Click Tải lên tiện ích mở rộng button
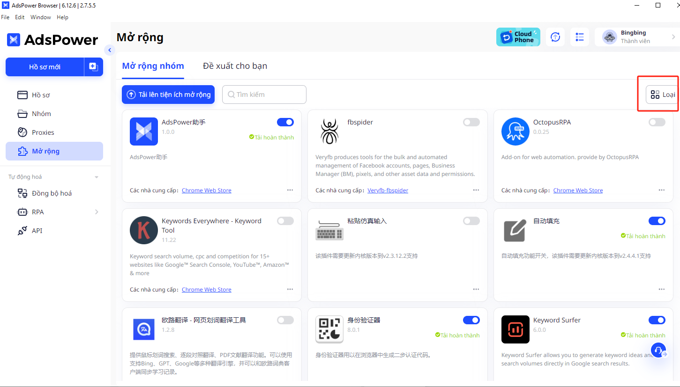Screen dimensions: 680x387 pyautogui.click(x=168, y=95)
